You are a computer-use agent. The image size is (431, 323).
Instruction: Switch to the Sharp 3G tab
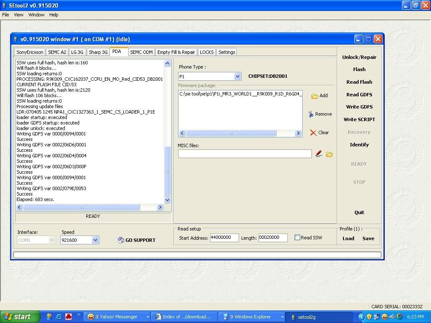click(x=98, y=52)
